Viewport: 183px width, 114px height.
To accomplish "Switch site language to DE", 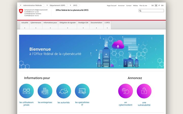I will (x=152, y=6).
